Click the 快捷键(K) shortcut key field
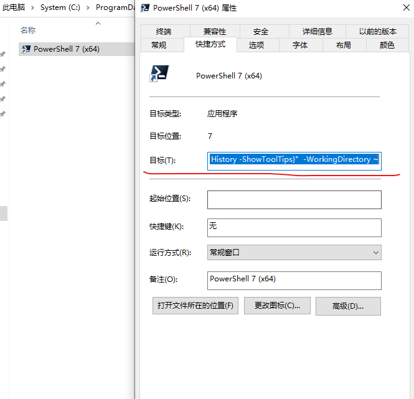Image resolution: width=414 pixels, height=399 pixels. (x=294, y=228)
